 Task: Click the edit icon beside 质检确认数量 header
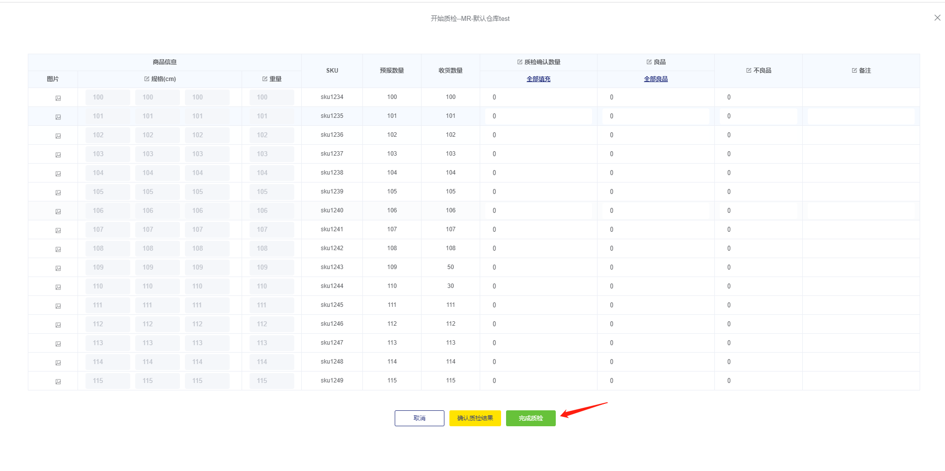pos(520,62)
